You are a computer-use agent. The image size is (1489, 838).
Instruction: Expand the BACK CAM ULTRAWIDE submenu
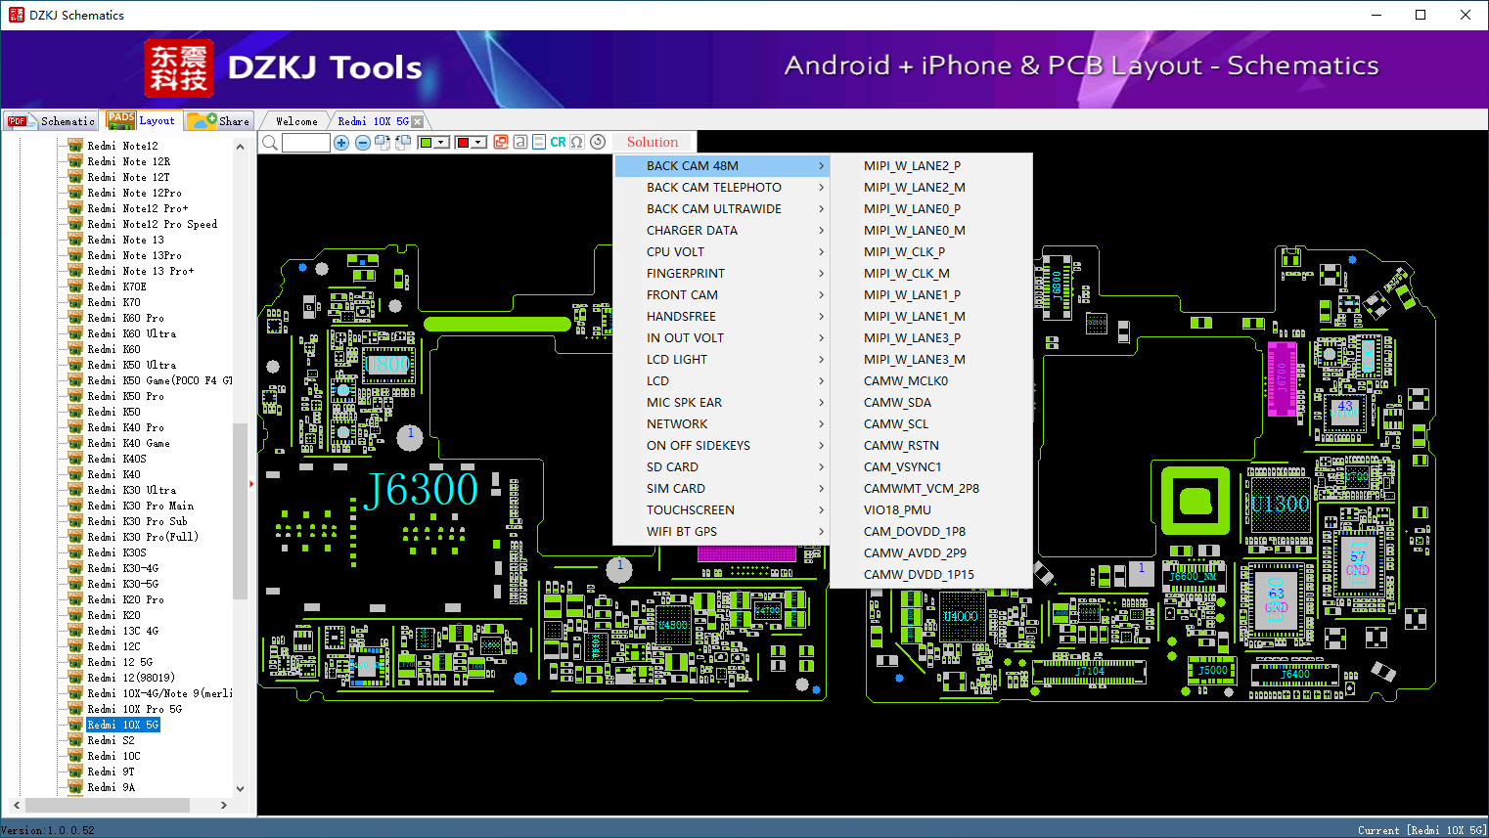coord(722,209)
